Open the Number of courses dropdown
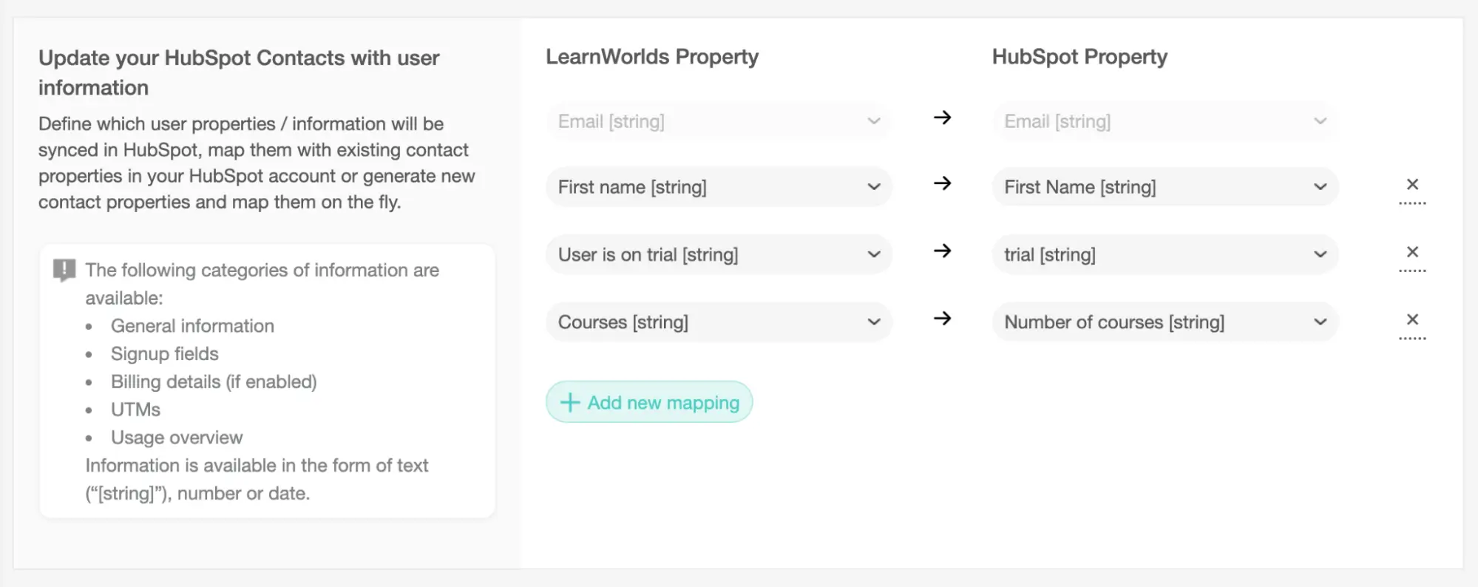The image size is (1478, 587). 1165,322
